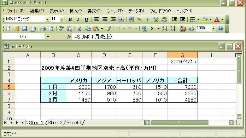The height and width of the screenshot is (138, 246).
Task: Expand the font size dropdown
Action: pyautogui.click(x=61, y=19)
